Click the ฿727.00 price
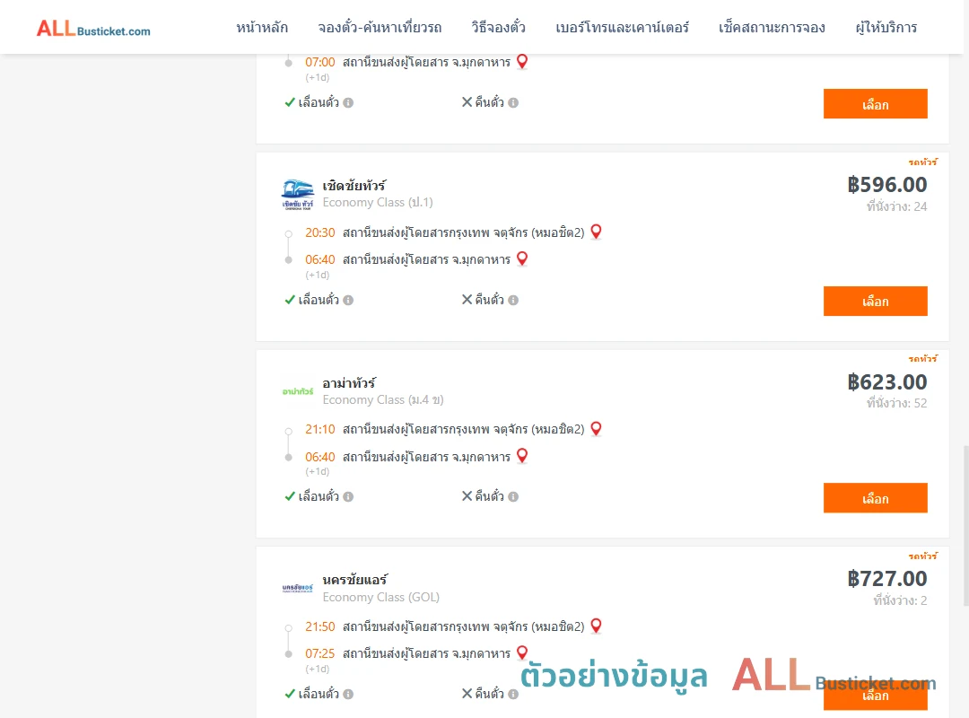The width and height of the screenshot is (969, 718). [886, 578]
